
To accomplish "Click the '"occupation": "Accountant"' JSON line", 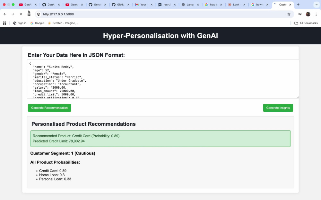I will tap(57, 84).
